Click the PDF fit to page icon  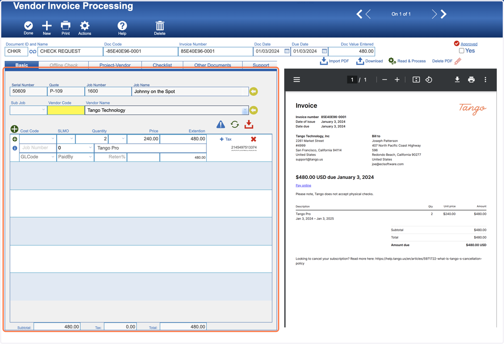pyautogui.click(x=416, y=79)
